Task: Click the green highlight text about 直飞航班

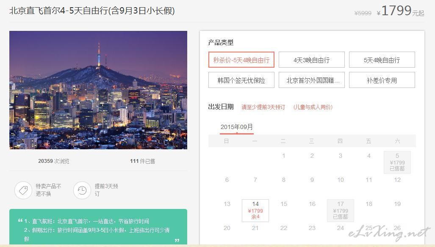Action: [x=86, y=221]
